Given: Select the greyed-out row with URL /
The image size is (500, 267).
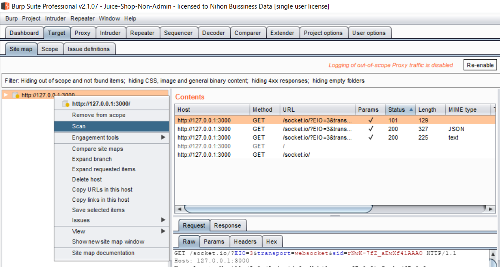Looking at the screenshot, I should (335, 146).
